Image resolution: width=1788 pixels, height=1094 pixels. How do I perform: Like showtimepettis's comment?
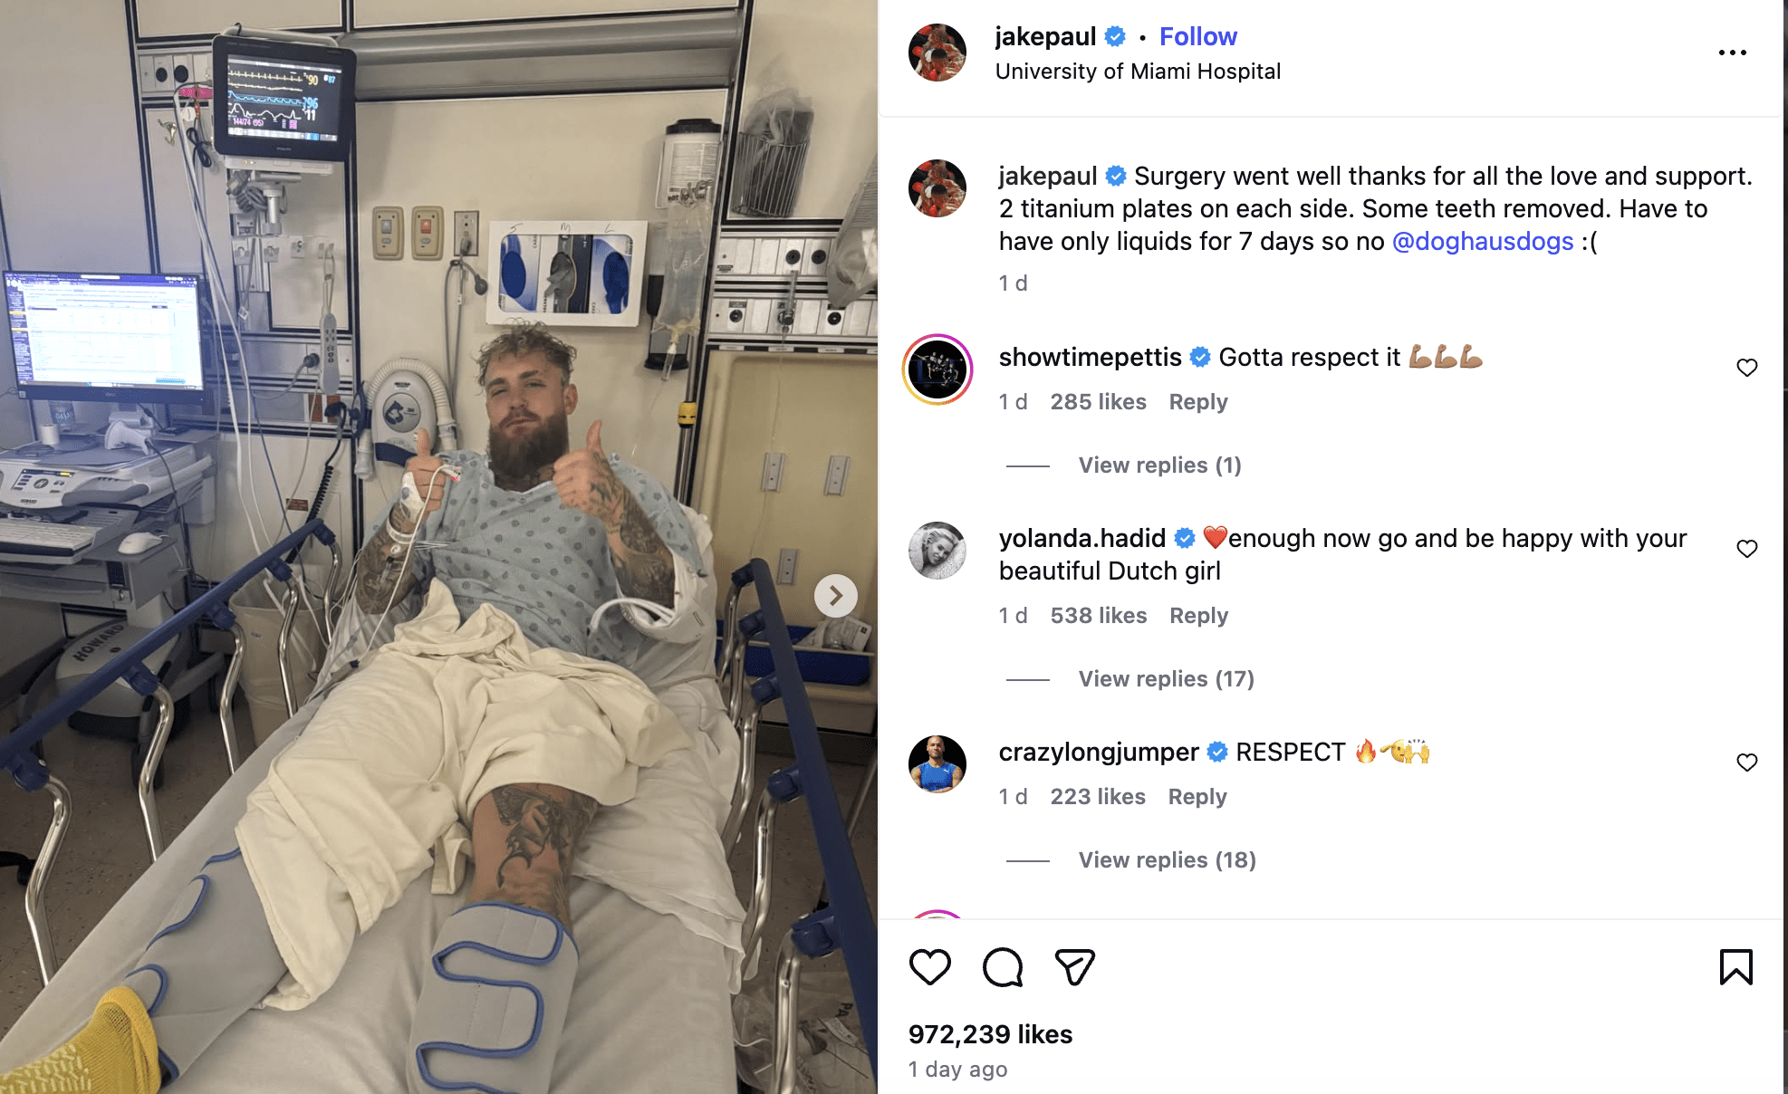point(1746,368)
